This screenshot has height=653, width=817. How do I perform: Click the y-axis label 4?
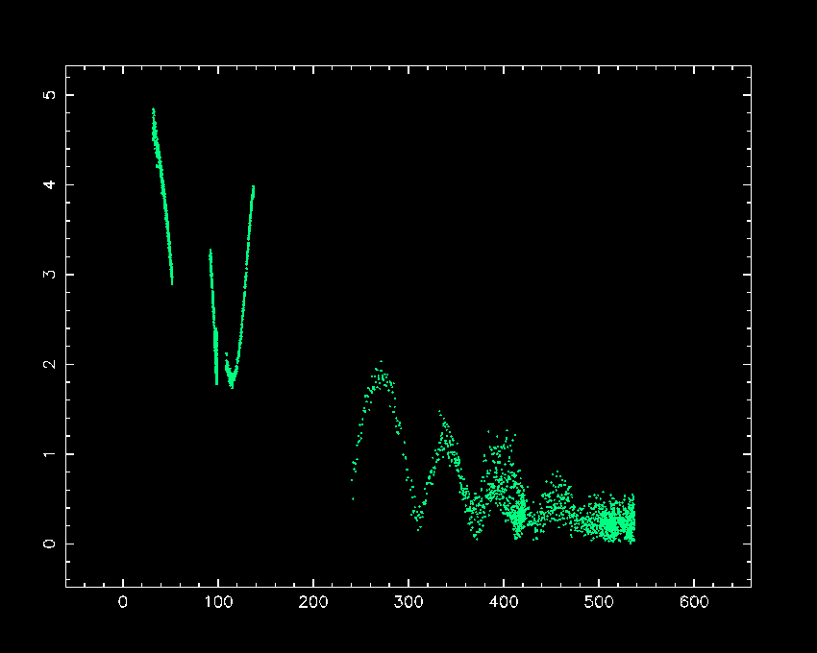[49, 184]
